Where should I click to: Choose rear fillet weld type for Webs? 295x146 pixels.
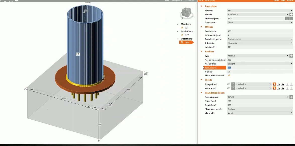point(279,88)
